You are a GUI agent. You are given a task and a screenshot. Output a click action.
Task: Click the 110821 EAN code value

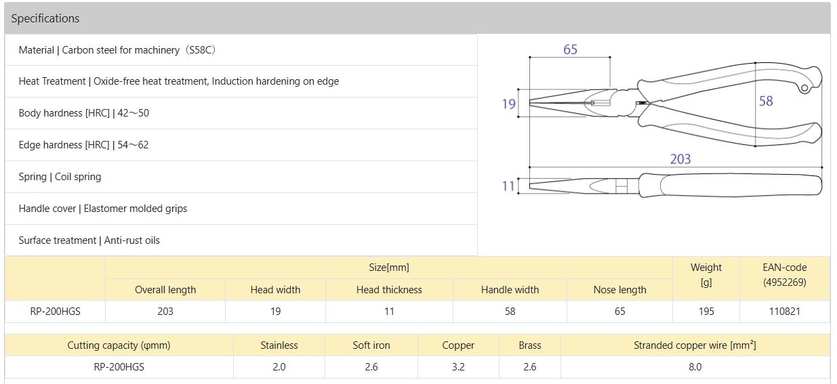point(785,312)
